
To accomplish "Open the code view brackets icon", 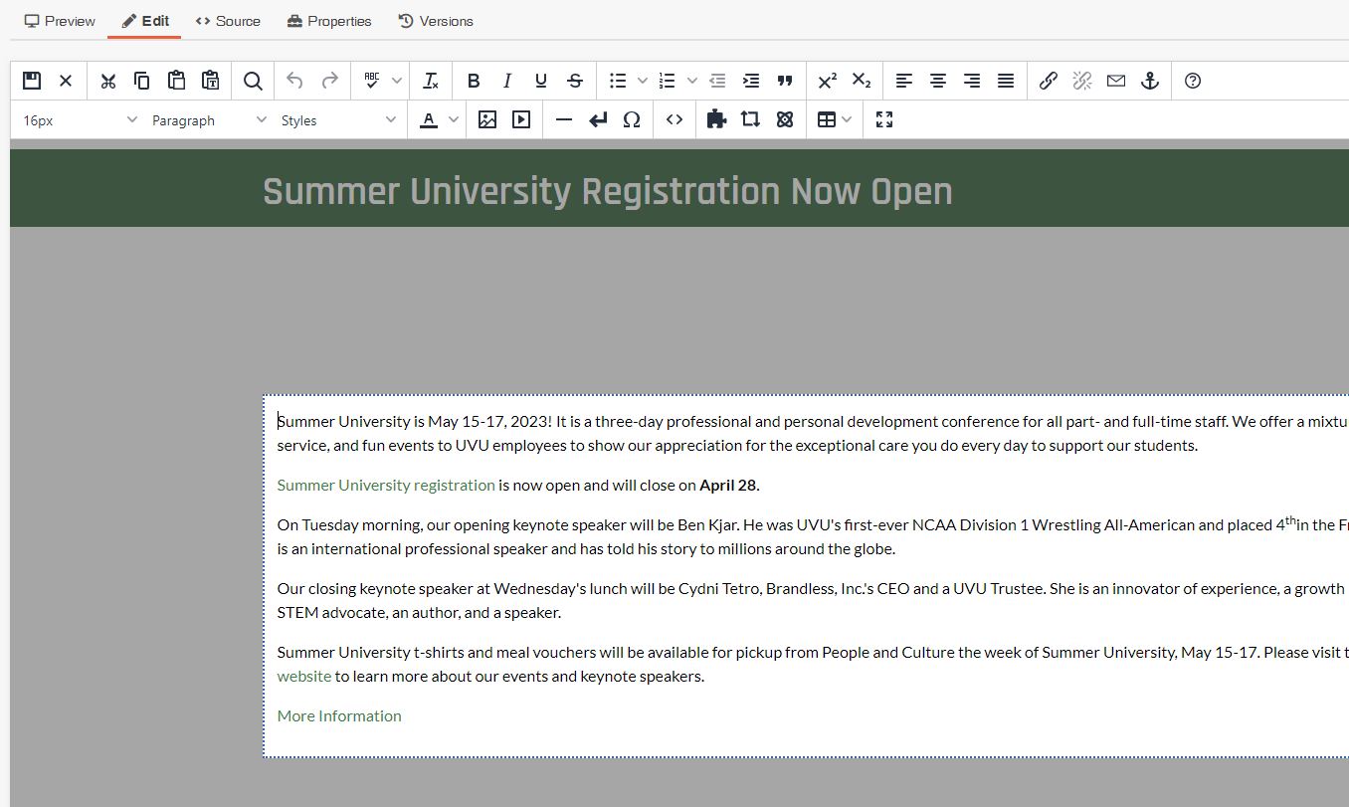I will (674, 119).
